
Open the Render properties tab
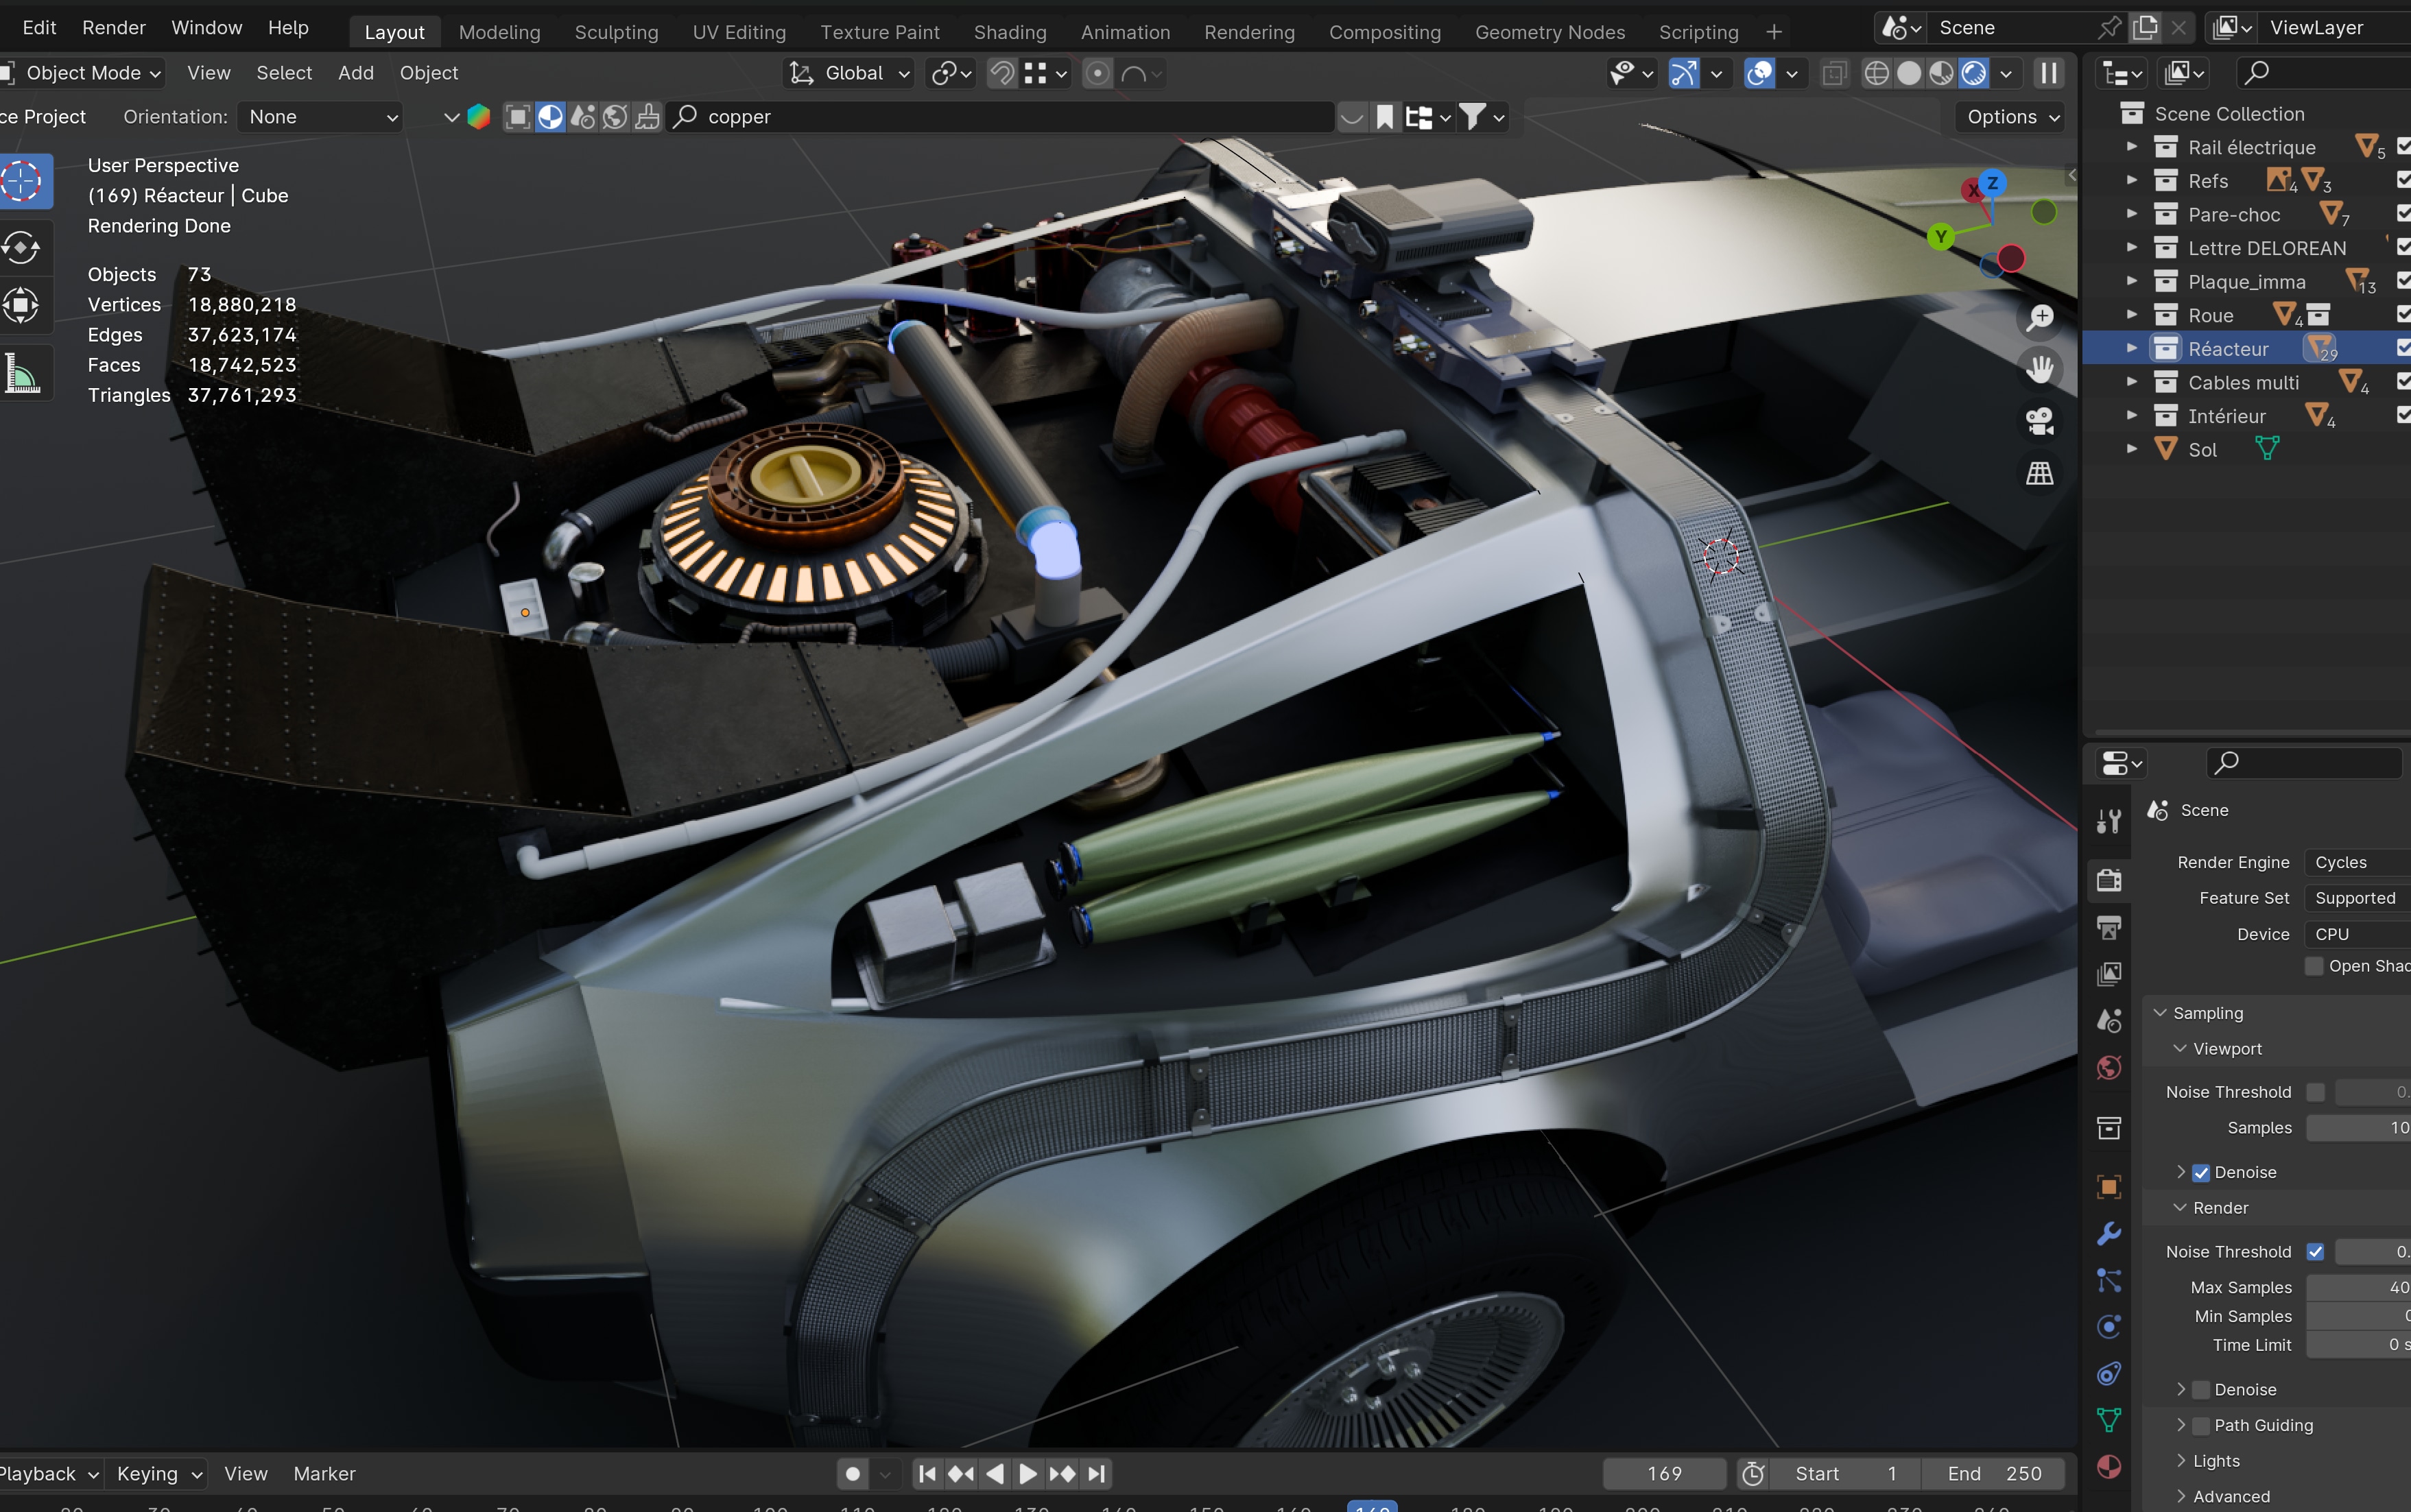[2109, 880]
